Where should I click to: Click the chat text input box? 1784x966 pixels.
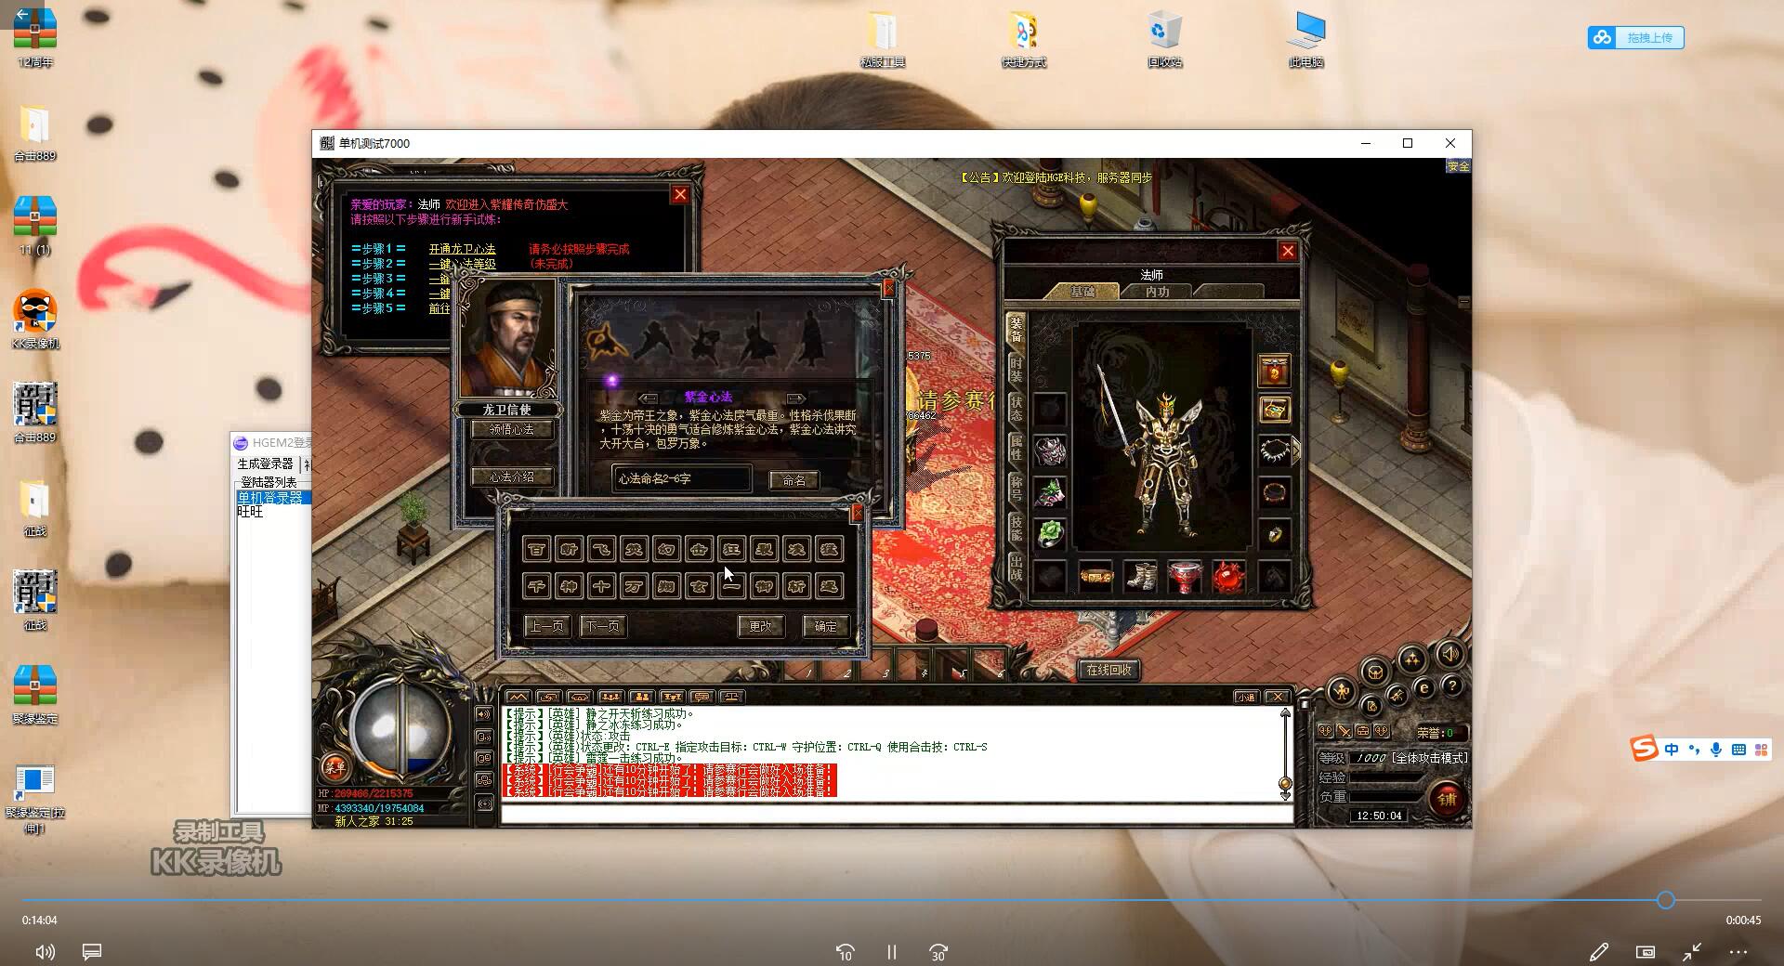tap(896, 815)
